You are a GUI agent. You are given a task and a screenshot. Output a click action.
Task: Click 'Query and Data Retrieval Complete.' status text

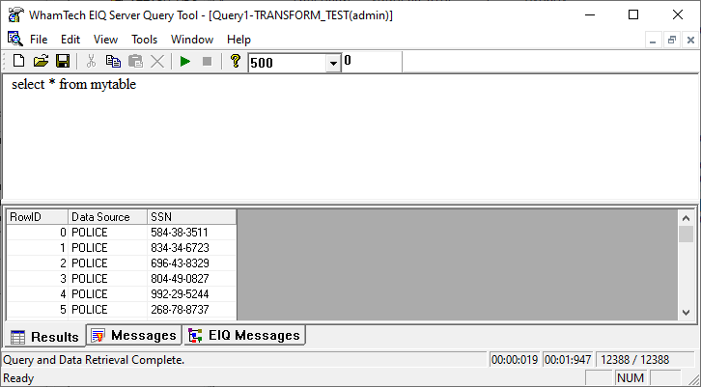94,360
